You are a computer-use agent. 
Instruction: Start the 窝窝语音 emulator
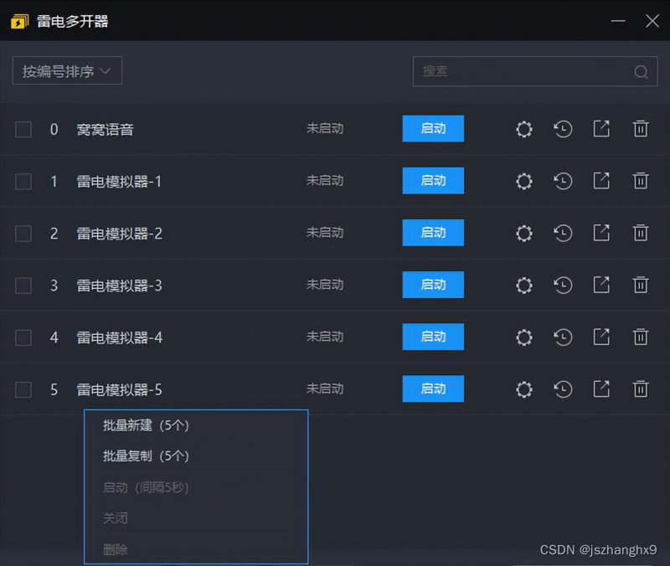(x=433, y=128)
